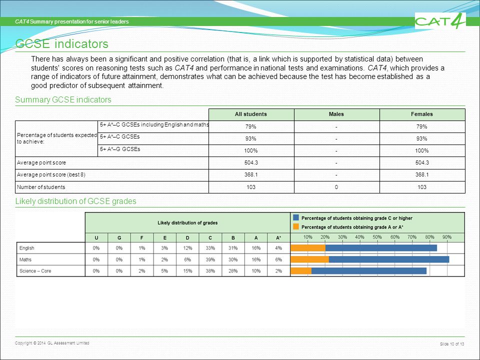
Task: Click the 'Number of students' row label
Action: click(41, 187)
